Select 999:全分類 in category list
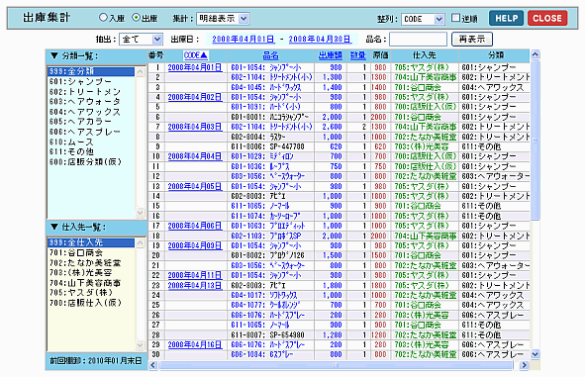This screenshot has height=377, width=585. [91, 71]
